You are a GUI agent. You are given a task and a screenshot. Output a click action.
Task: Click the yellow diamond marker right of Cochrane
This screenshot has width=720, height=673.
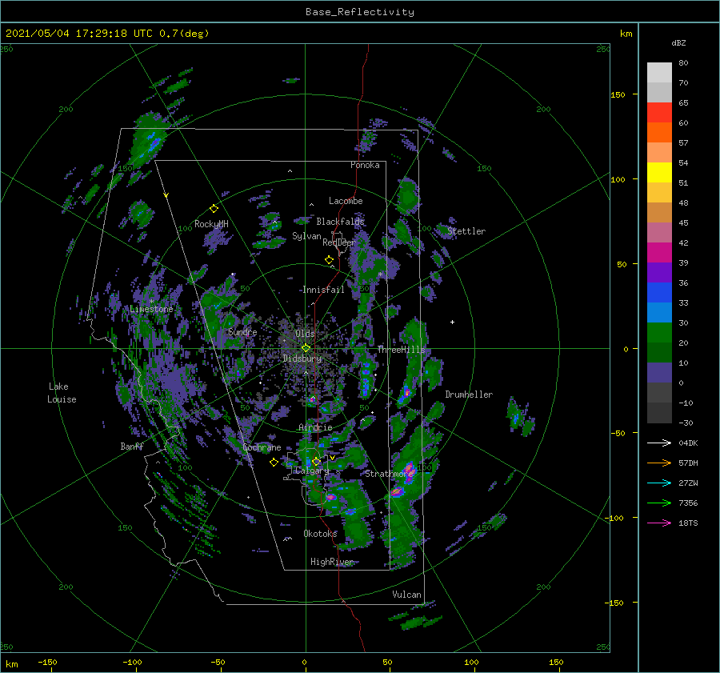(x=274, y=463)
